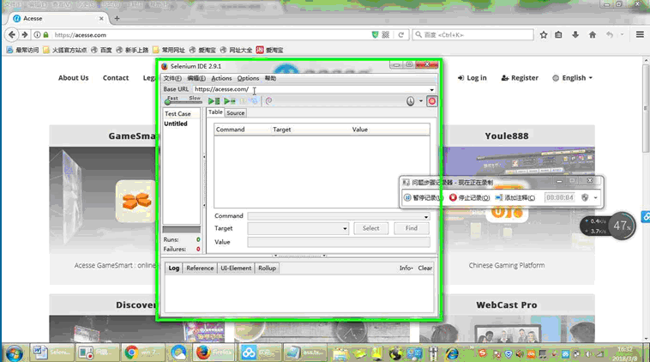Screen dimensions: 650x362
Task: Select the Untitled test case
Action: [x=175, y=124]
